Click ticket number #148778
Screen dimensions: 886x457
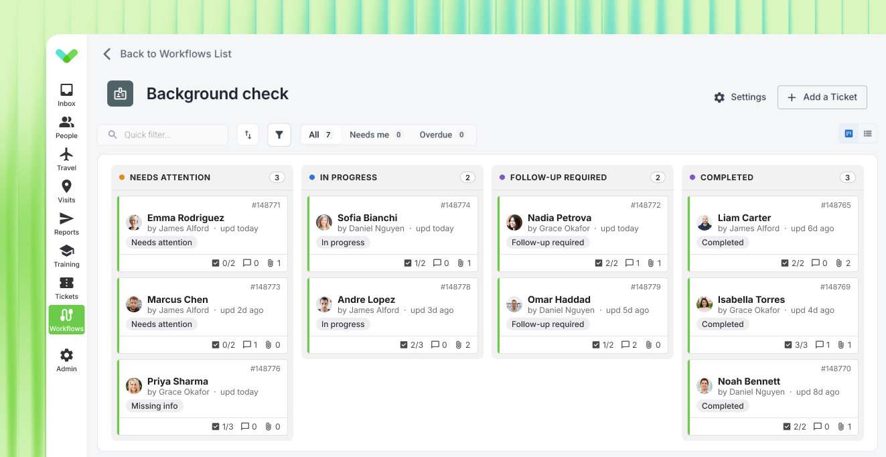coord(455,287)
